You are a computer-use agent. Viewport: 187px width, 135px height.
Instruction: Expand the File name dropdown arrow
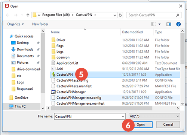pos(123,117)
